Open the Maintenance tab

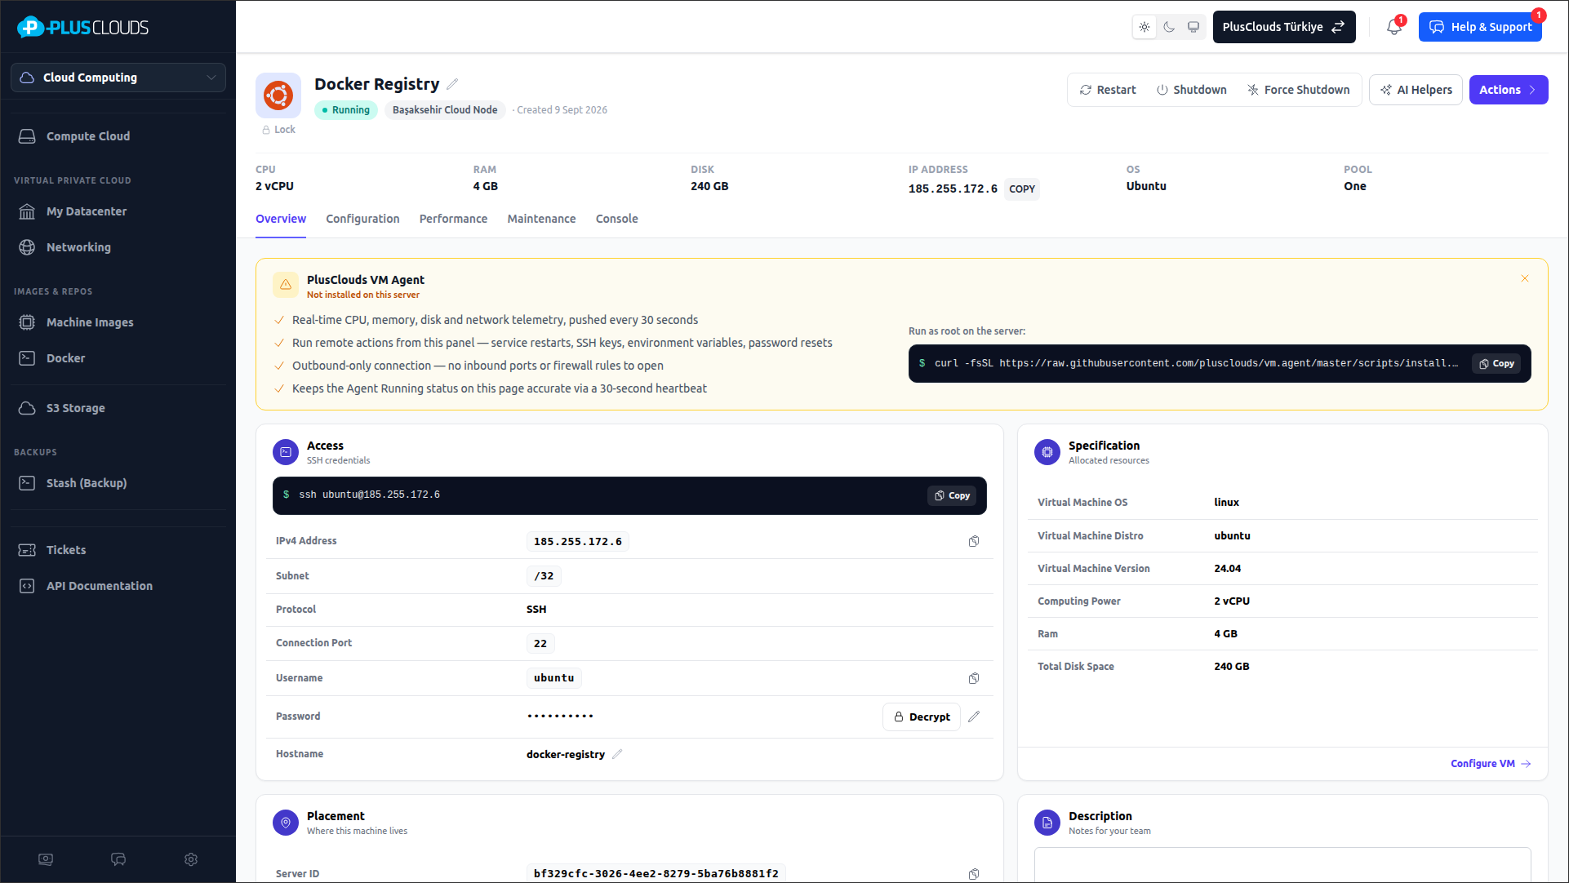(x=541, y=219)
